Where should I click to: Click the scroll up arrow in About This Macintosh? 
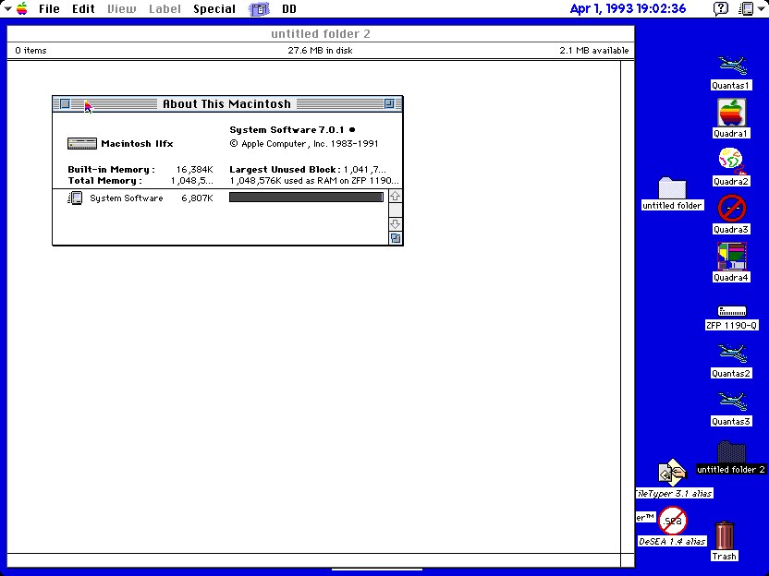point(396,197)
